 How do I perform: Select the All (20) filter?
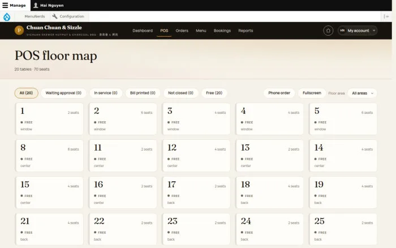coord(26,93)
